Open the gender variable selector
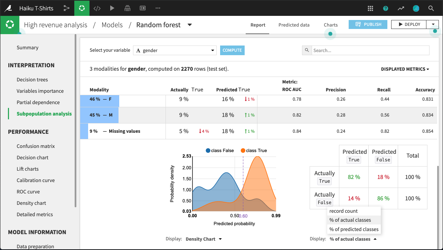 point(175,50)
